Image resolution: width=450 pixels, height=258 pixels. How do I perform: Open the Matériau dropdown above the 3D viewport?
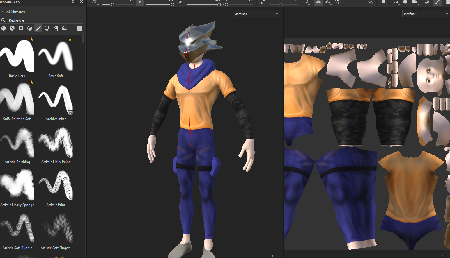pos(256,13)
